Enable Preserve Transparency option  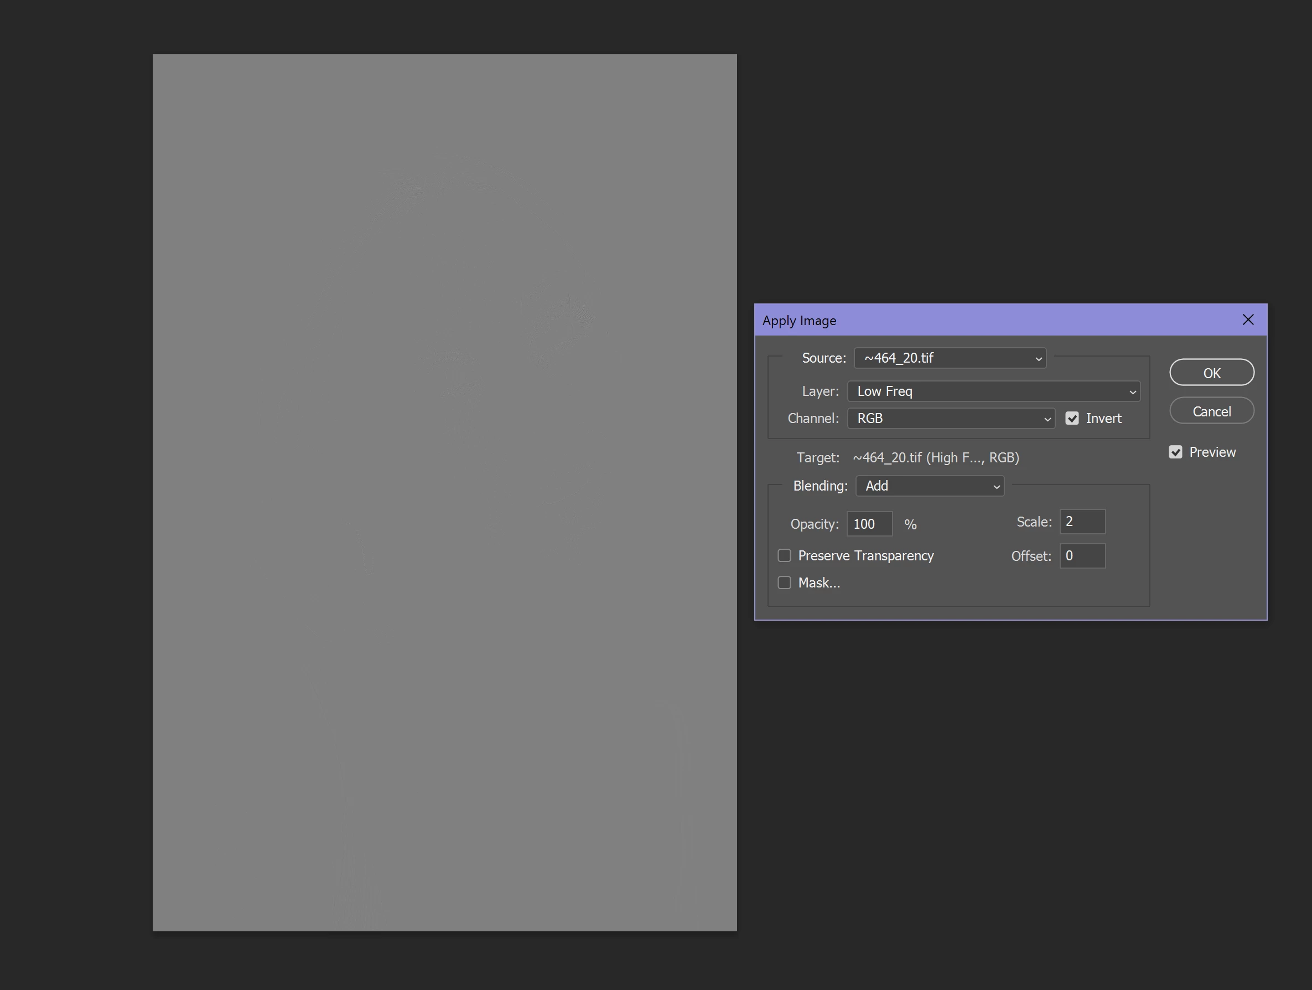pos(784,555)
